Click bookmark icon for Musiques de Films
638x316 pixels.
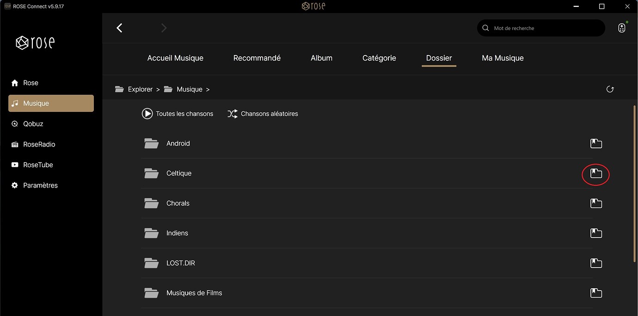(x=596, y=293)
